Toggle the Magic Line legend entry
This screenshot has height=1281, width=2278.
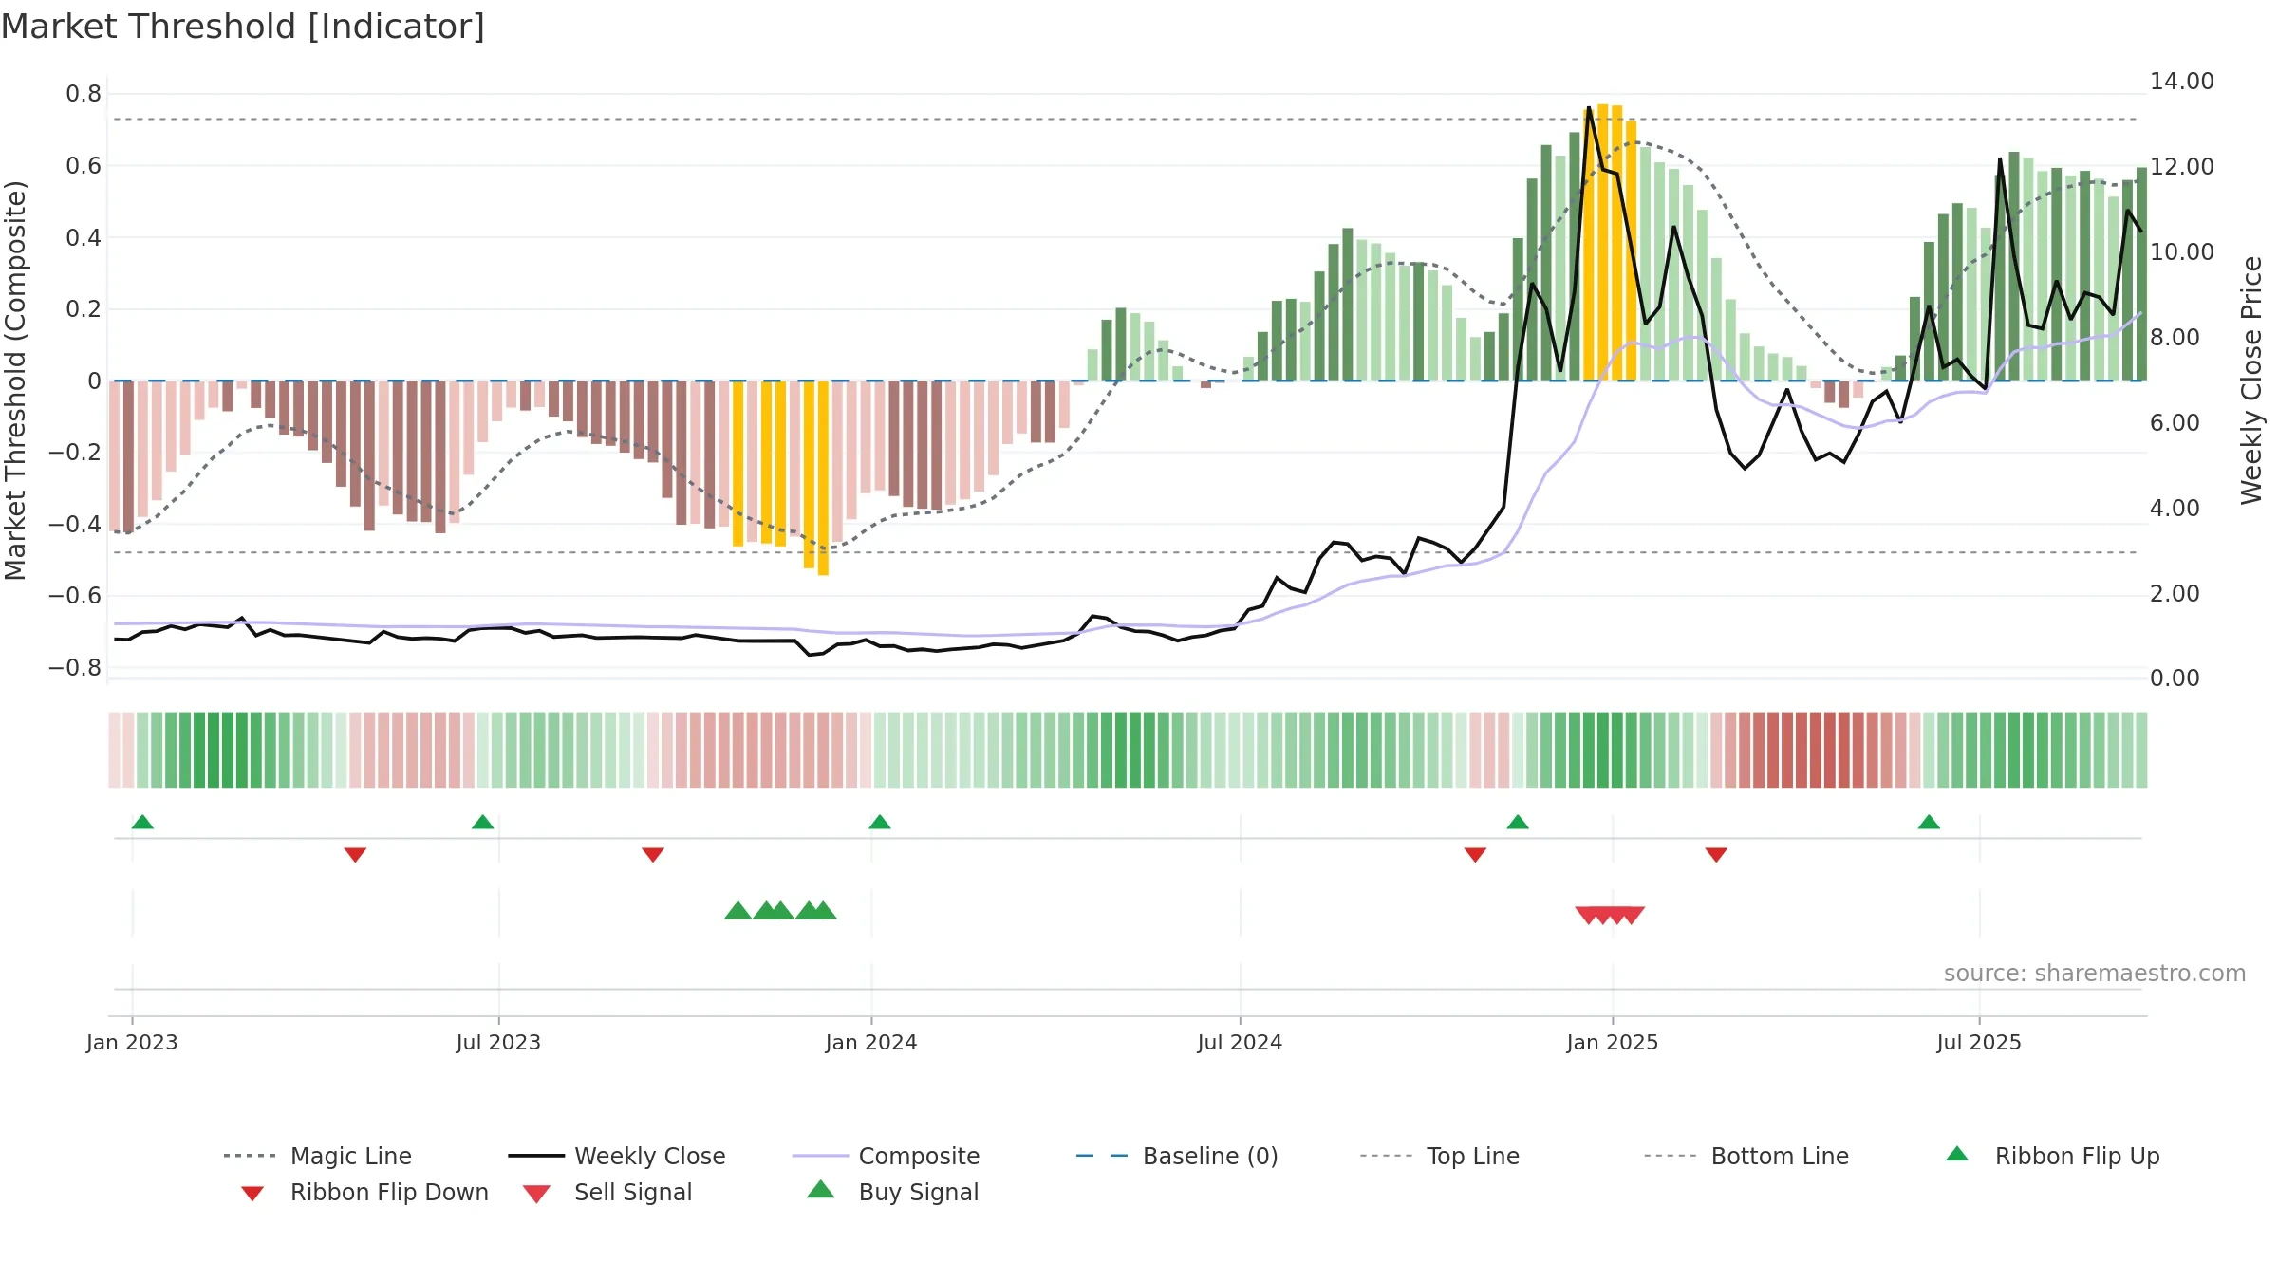pyautogui.click(x=317, y=1156)
